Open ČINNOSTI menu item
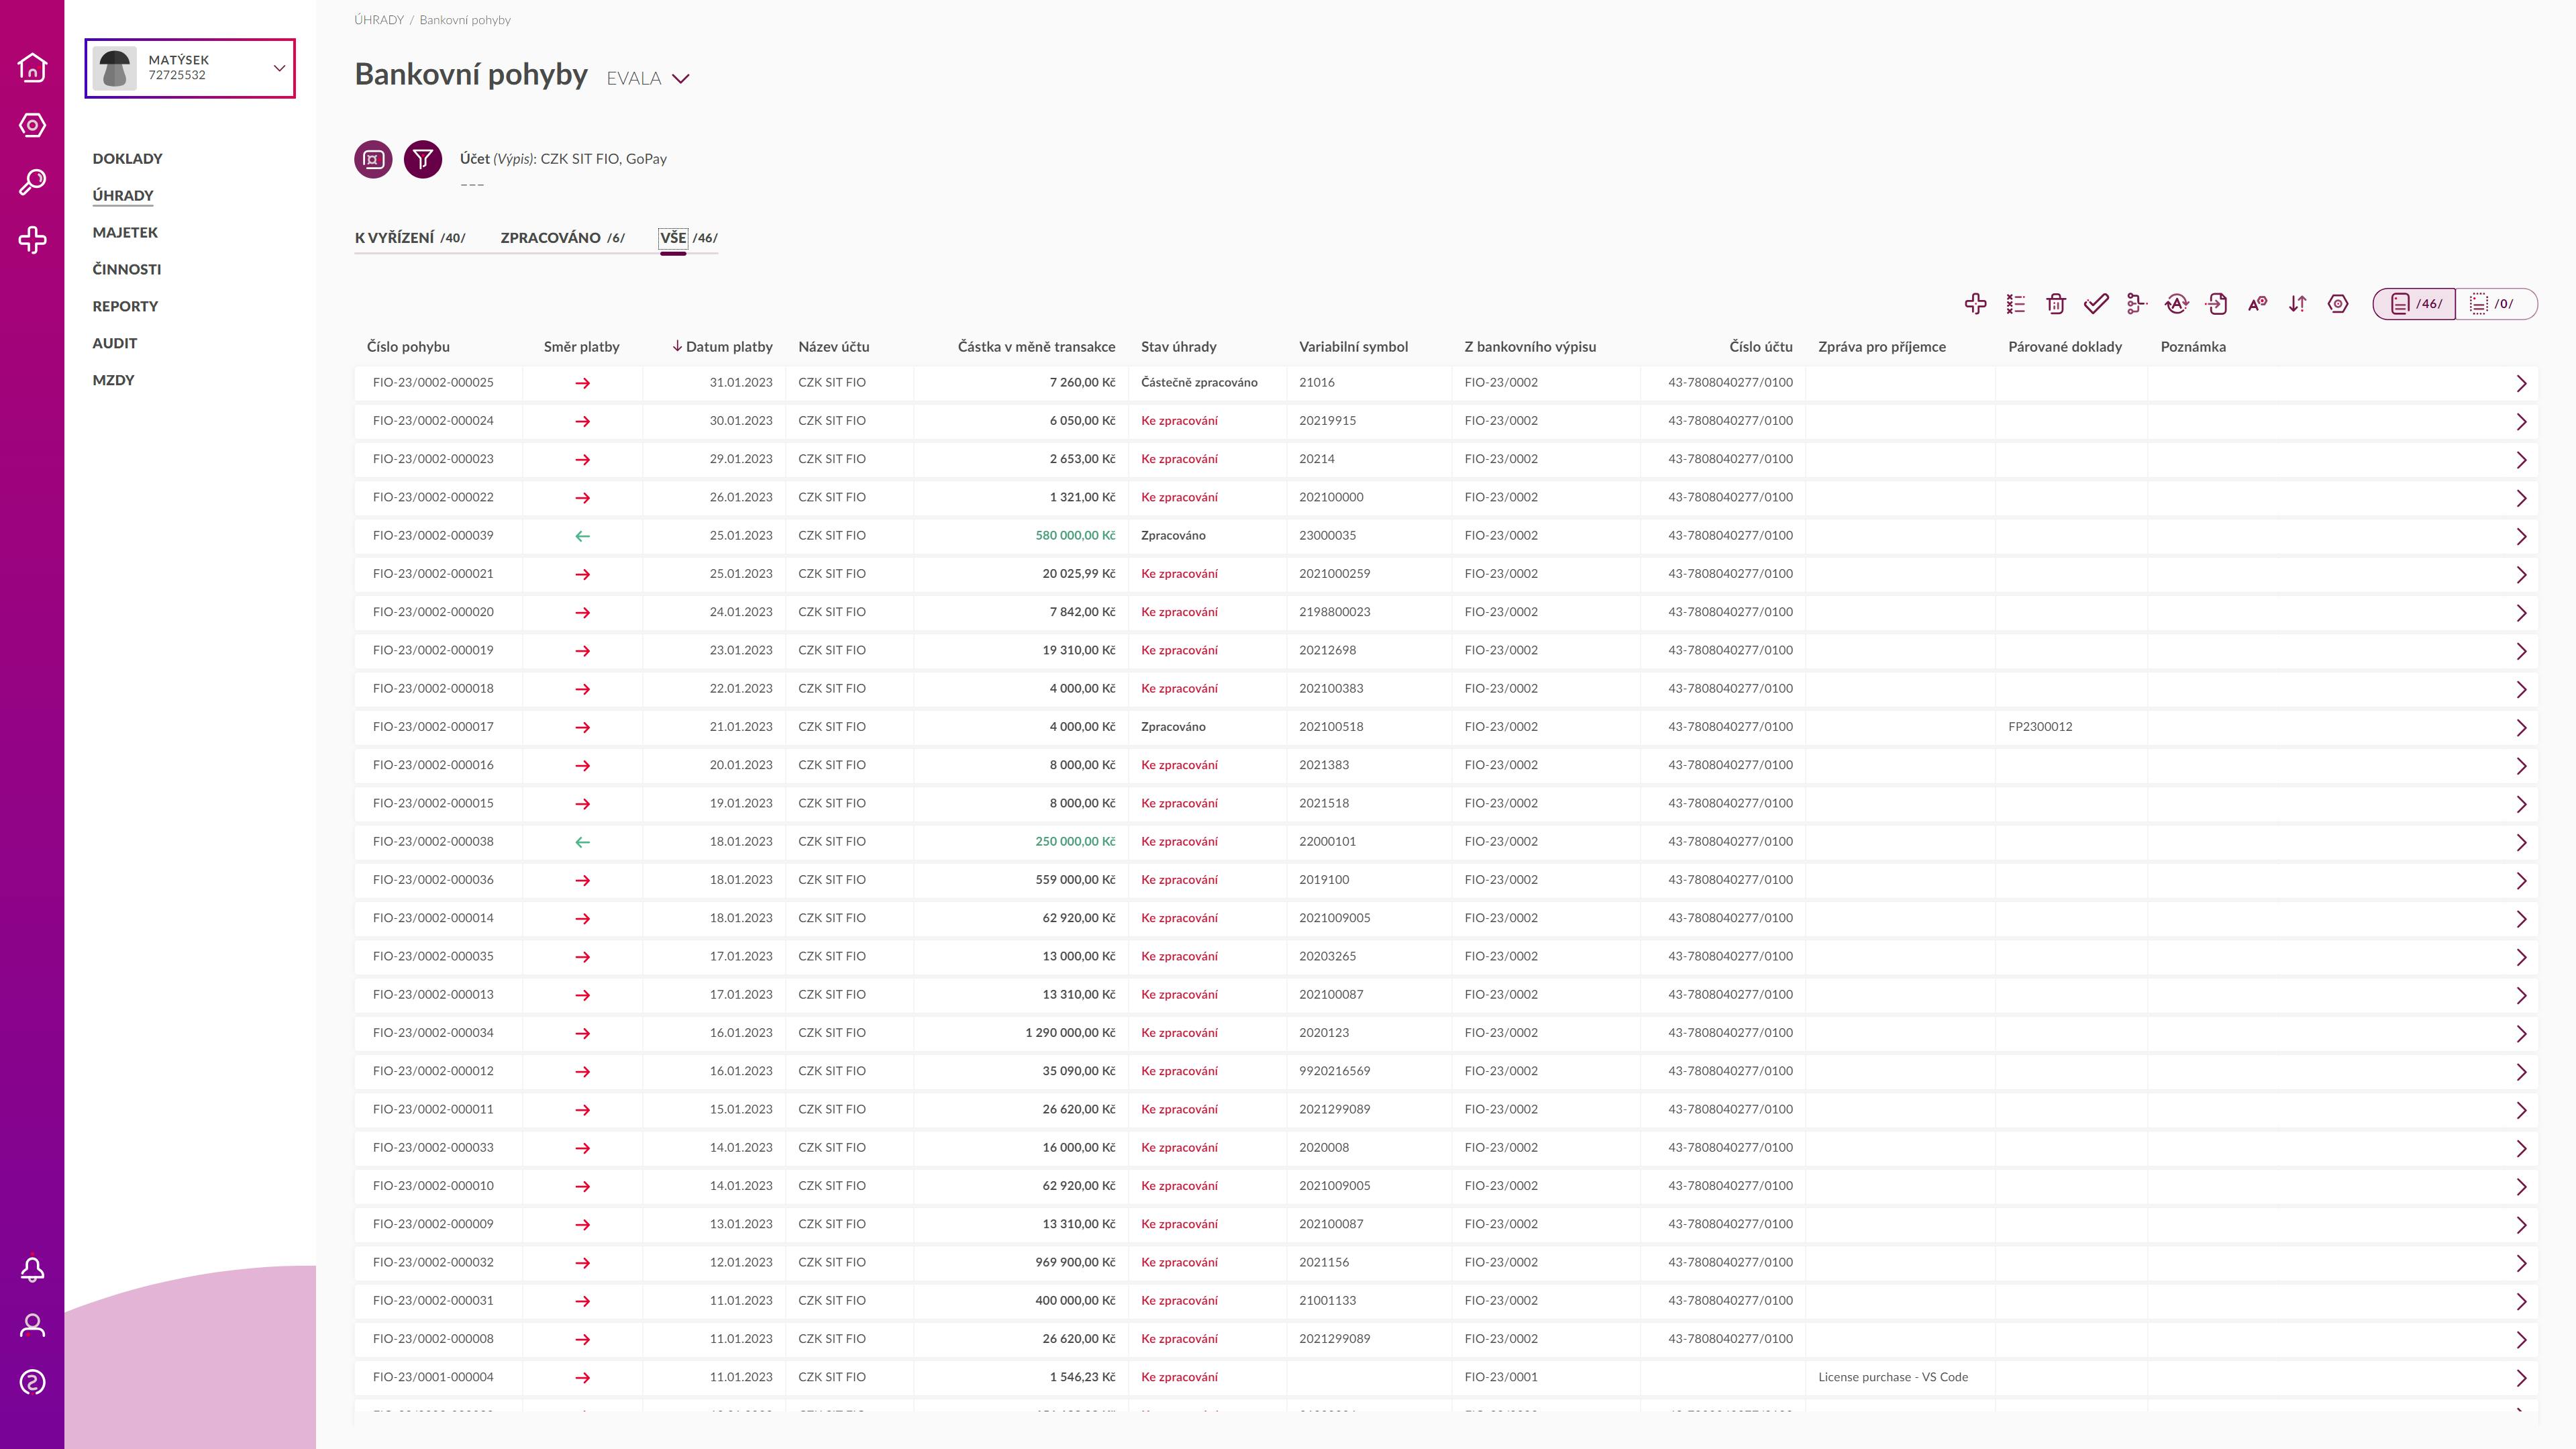Screen dimensions: 2576x1449 126,270
